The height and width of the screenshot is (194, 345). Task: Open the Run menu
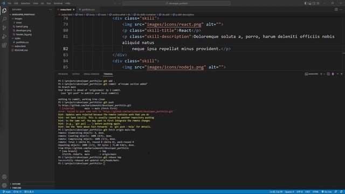49,3
